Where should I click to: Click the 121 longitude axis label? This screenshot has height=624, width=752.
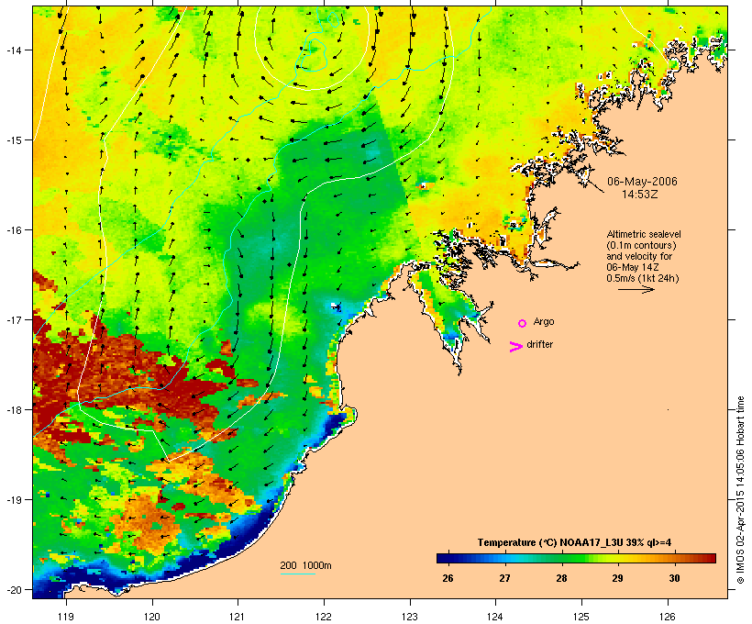coord(238,617)
